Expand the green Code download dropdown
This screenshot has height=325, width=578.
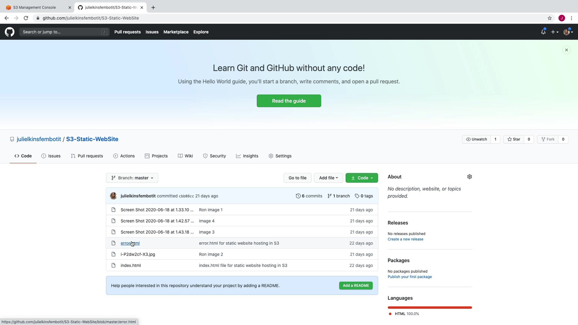click(362, 178)
